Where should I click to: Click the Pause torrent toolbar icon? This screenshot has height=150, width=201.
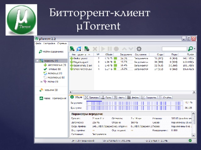click(x=110, y=49)
